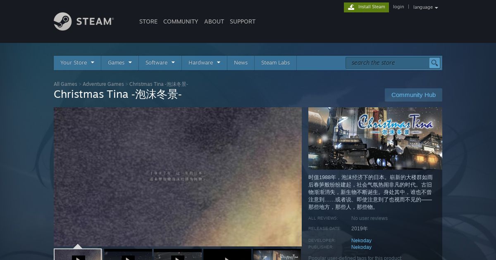Click the Steam logo
The image size is (496, 260).
tap(84, 21)
